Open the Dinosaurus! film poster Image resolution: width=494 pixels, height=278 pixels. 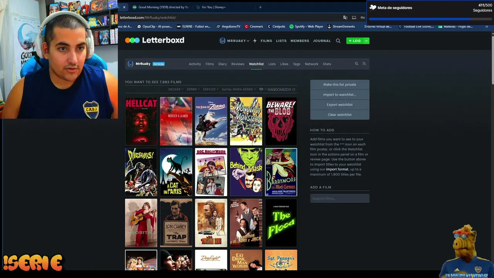[x=141, y=172]
